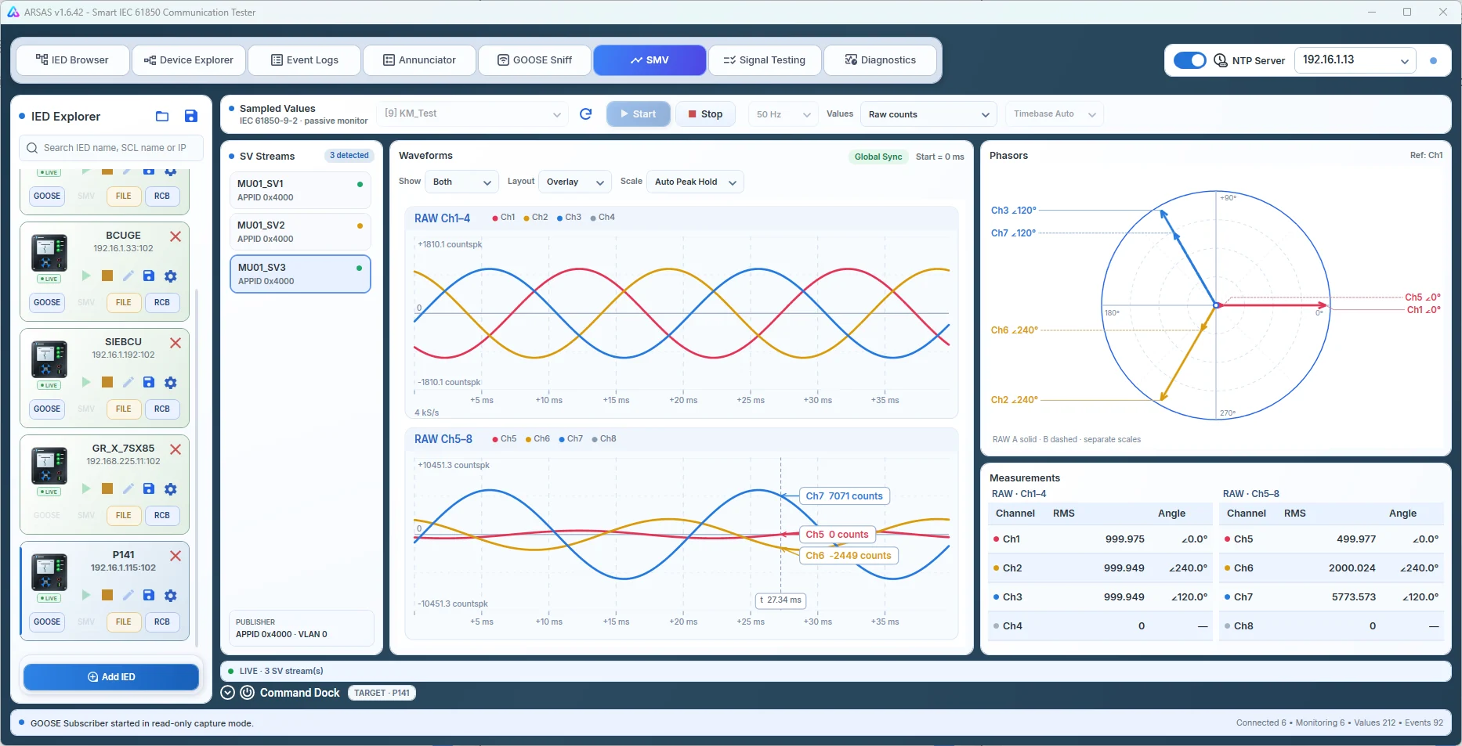Viewport: 1462px width, 746px height.
Task: Open the Auto Peak Hold scale dropdown
Action: (696, 182)
